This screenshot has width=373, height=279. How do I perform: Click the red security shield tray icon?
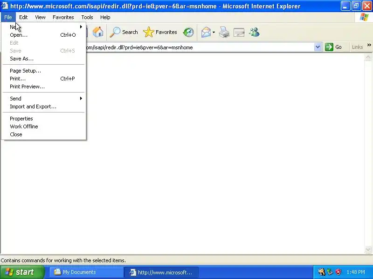tap(338, 272)
